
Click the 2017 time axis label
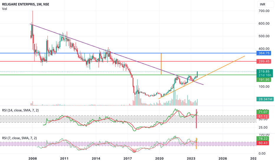(x=128, y=158)
